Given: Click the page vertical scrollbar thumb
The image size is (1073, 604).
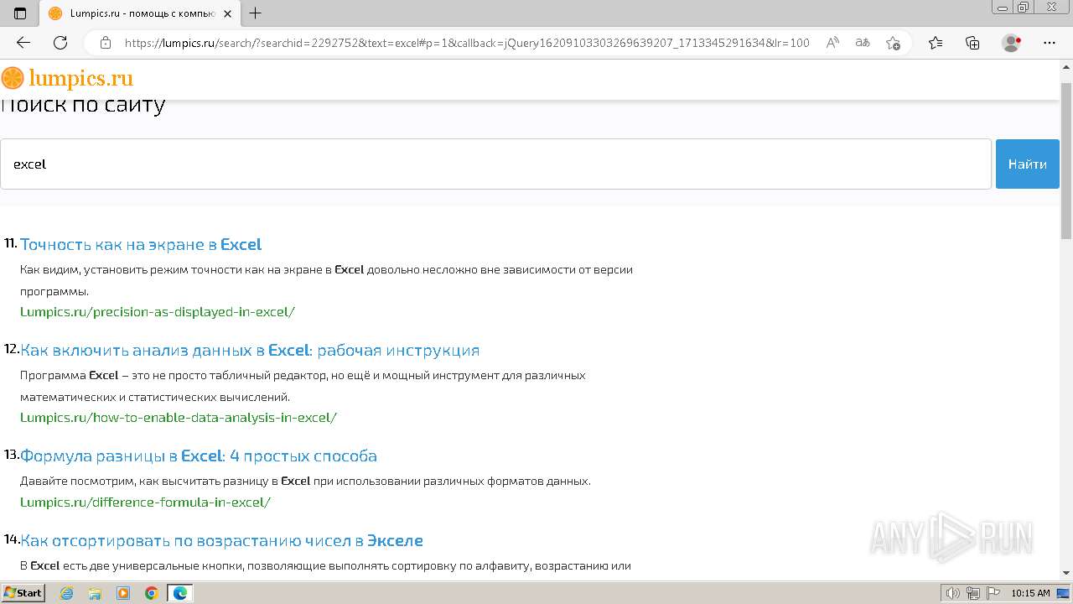Looking at the screenshot, I should click(1066, 159).
